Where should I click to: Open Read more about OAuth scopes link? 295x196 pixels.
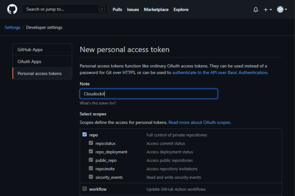click(x=200, y=122)
